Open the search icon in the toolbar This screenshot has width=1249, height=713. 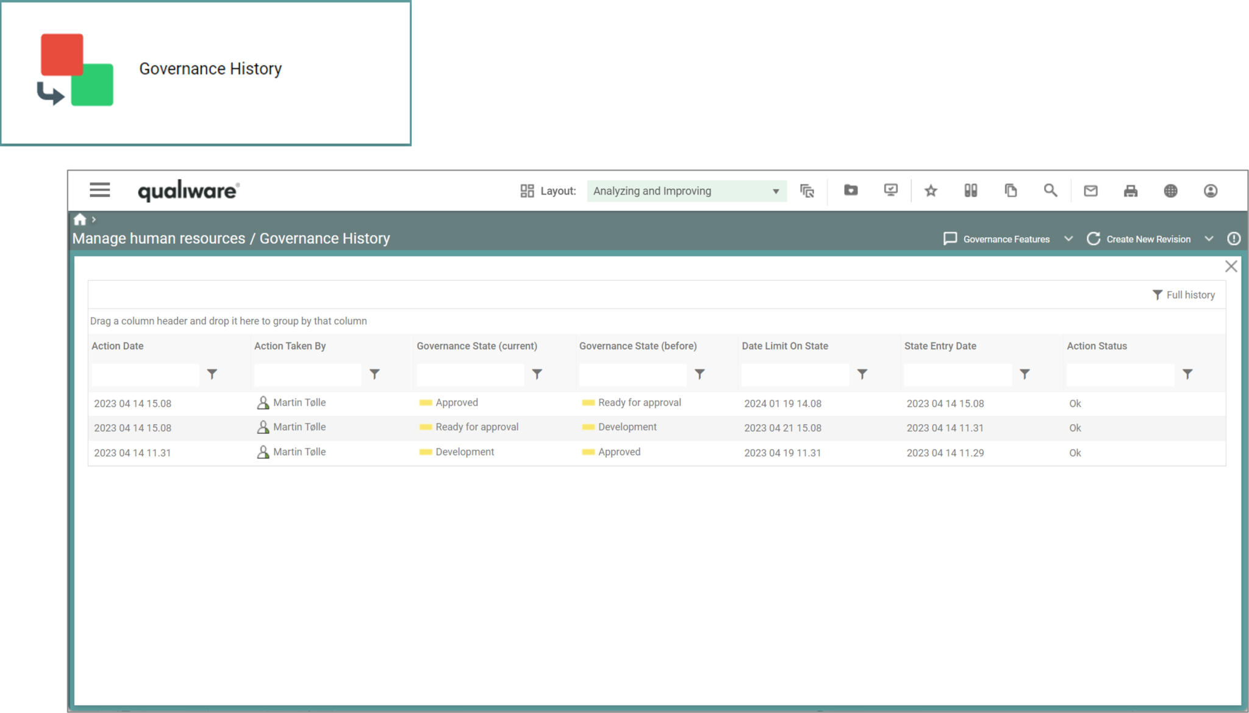[1050, 191]
